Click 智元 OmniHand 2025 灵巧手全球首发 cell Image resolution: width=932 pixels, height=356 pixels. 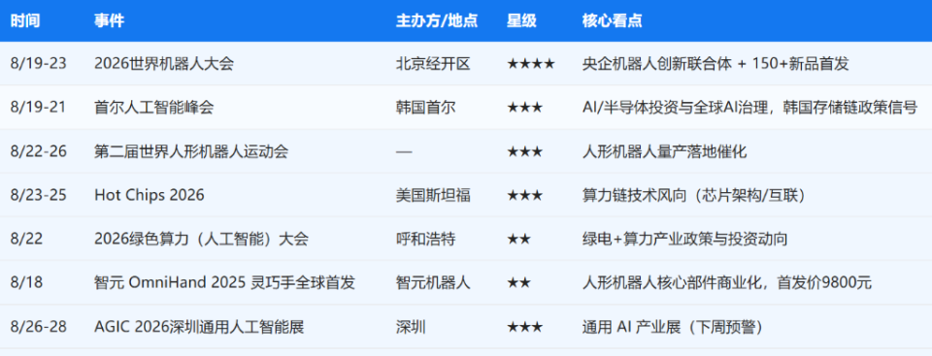[224, 283]
